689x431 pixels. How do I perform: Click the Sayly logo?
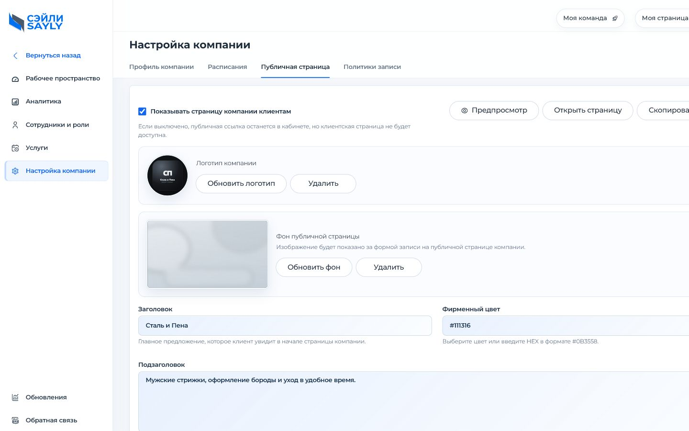(x=36, y=22)
